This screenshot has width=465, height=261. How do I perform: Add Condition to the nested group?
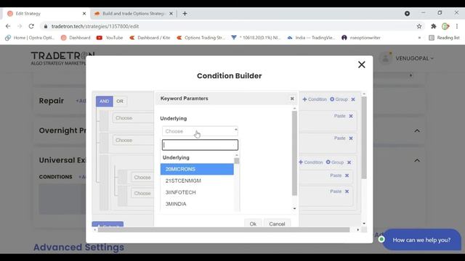(x=310, y=162)
